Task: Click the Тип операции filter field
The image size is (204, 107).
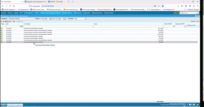Action: pos(58,26)
